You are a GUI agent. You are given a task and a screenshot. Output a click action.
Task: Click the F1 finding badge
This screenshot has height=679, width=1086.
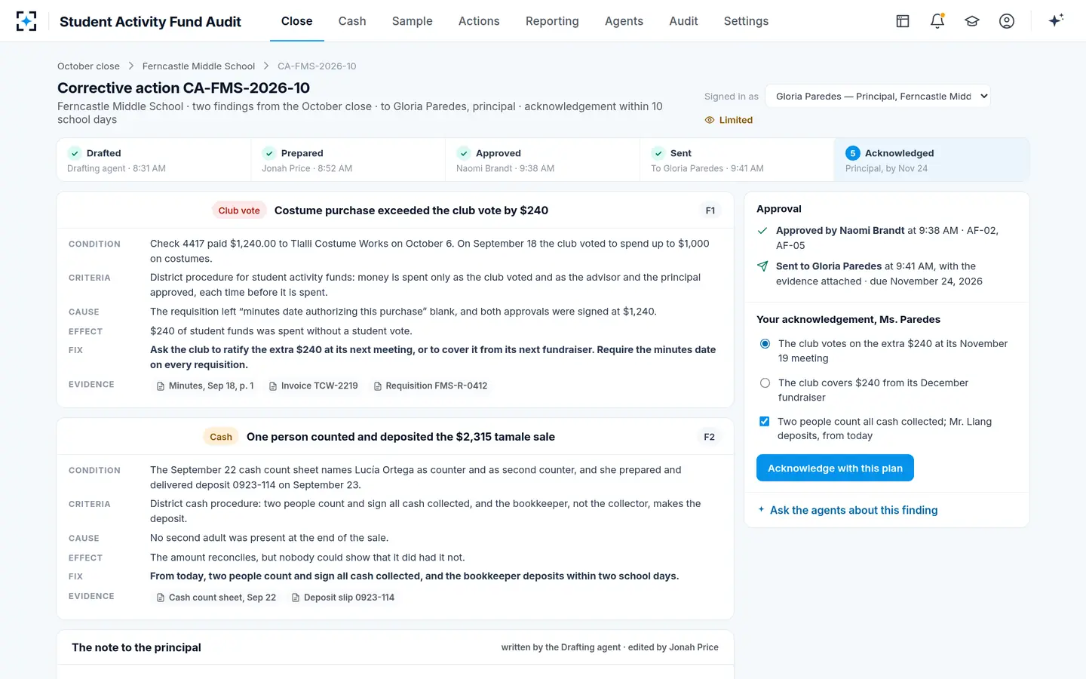click(x=710, y=210)
